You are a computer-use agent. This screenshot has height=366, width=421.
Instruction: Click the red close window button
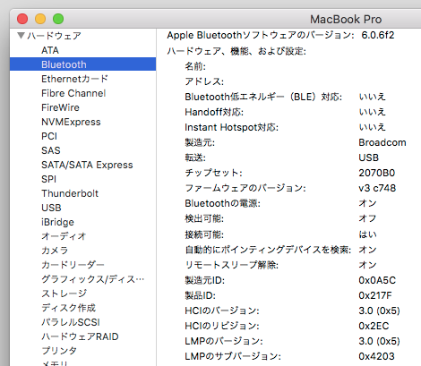coord(22,19)
